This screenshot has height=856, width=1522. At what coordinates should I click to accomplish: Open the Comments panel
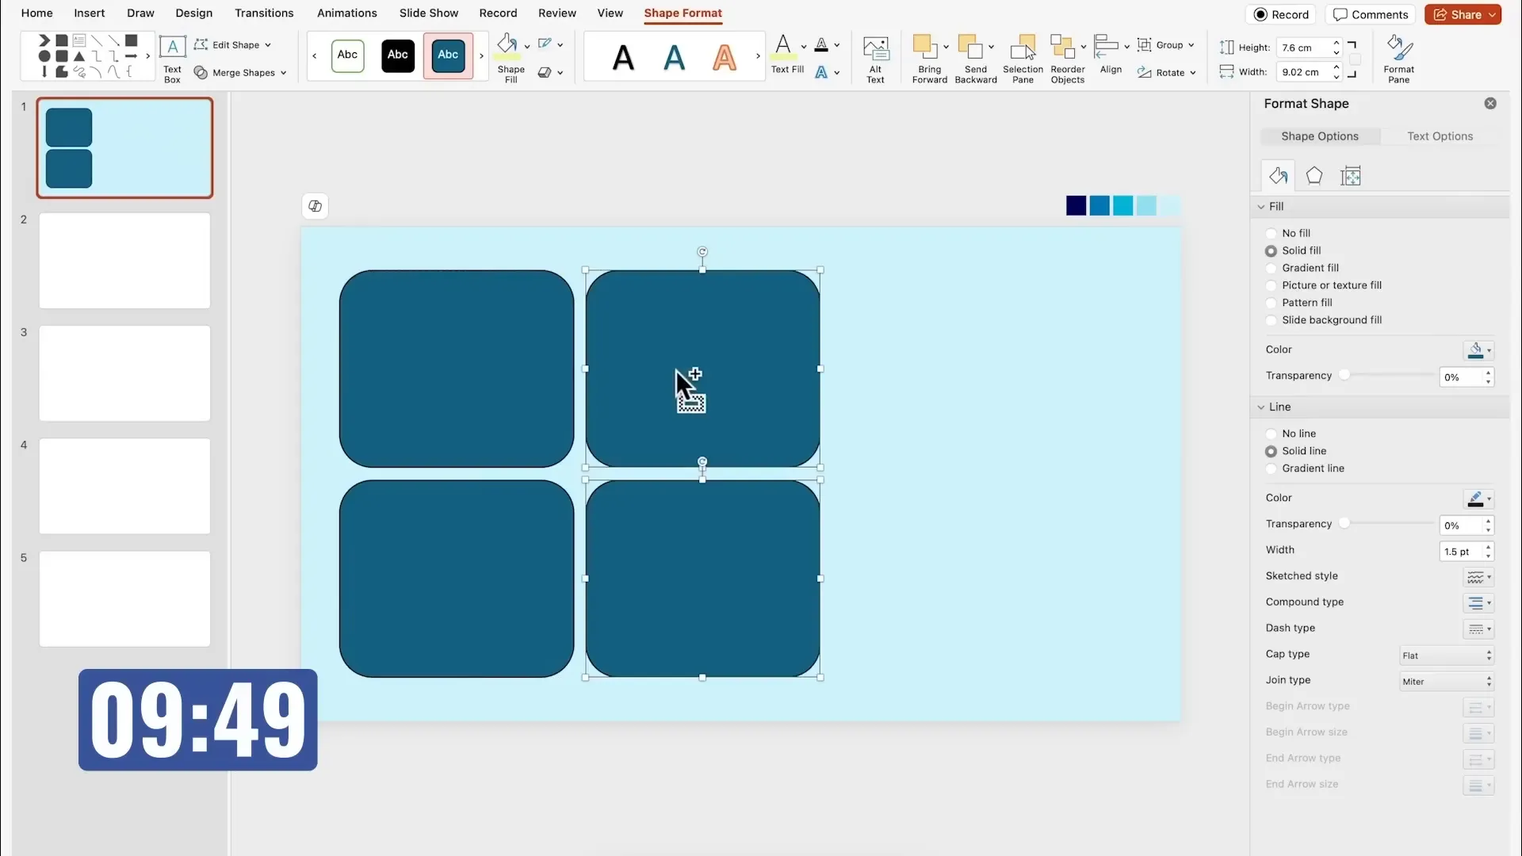[x=1371, y=14]
